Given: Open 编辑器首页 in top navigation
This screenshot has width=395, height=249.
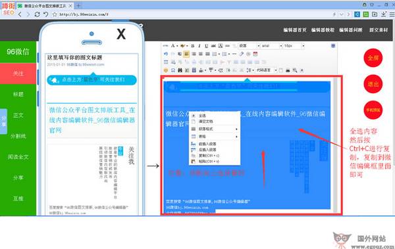Looking at the screenshot, I should click(295, 30).
